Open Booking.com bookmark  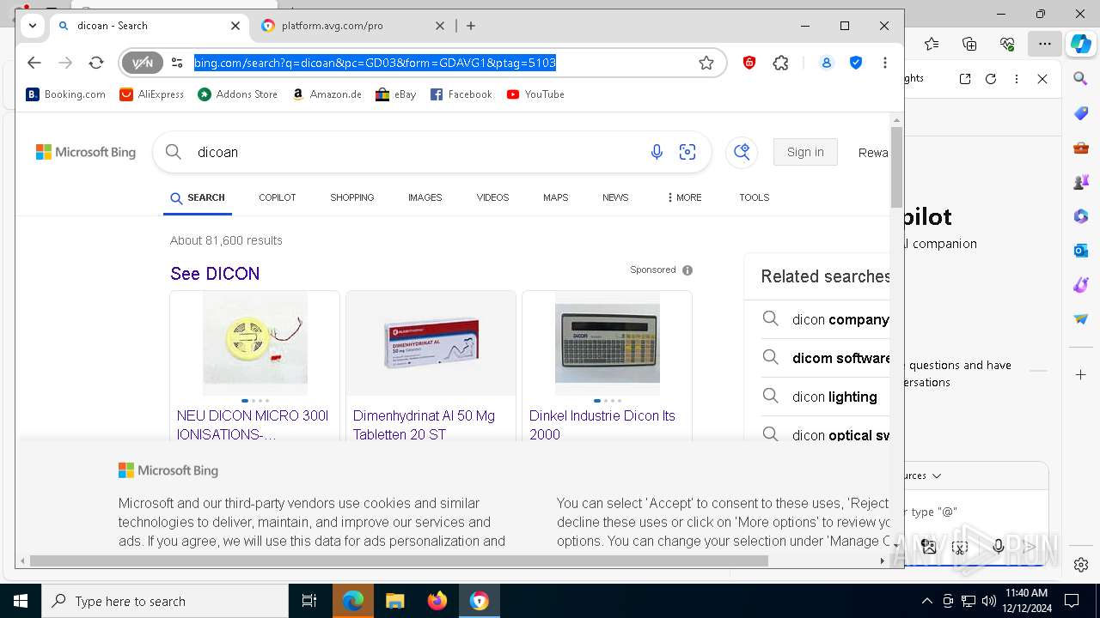[x=66, y=94]
